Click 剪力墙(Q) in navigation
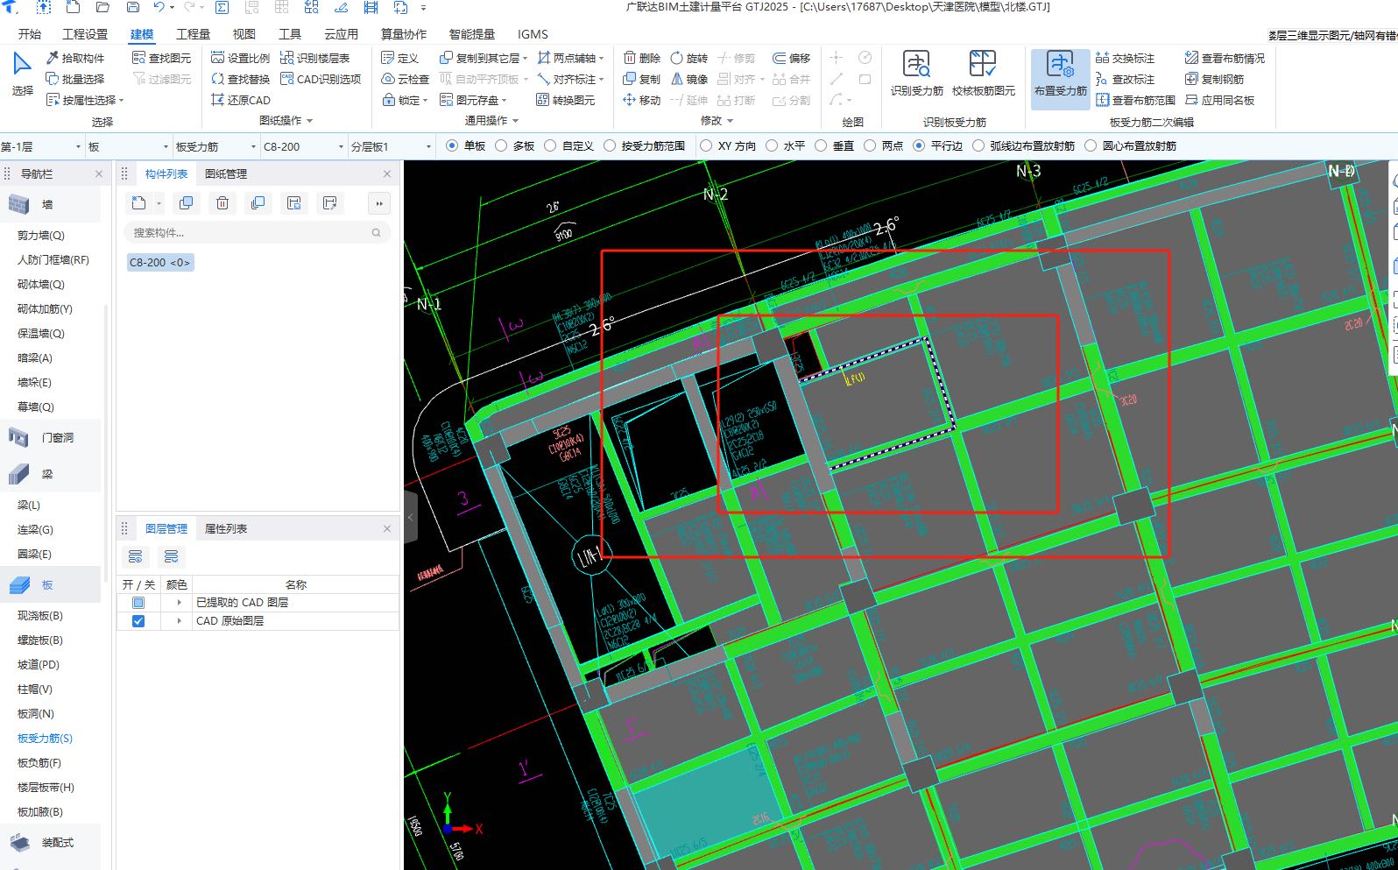This screenshot has width=1398, height=870. pos(41,235)
